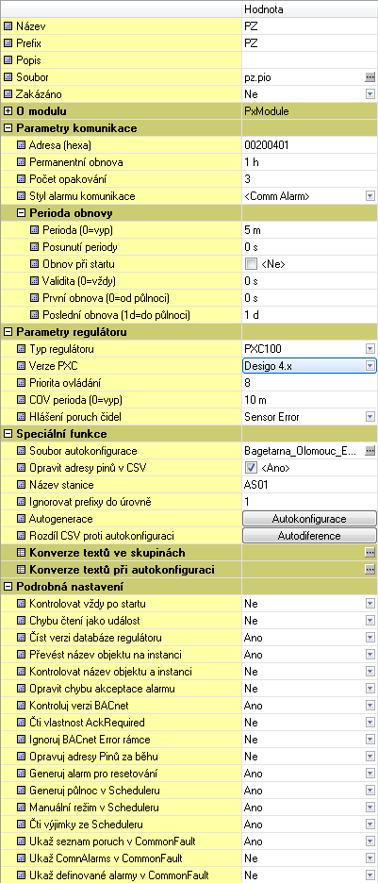Open the Zakázáno dropdown
Image resolution: width=378 pixels, height=883 pixels.
pyautogui.click(x=370, y=94)
